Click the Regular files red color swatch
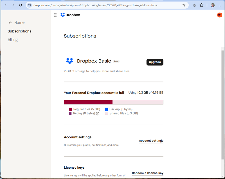This screenshot has height=179, width=225. pos(70,109)
